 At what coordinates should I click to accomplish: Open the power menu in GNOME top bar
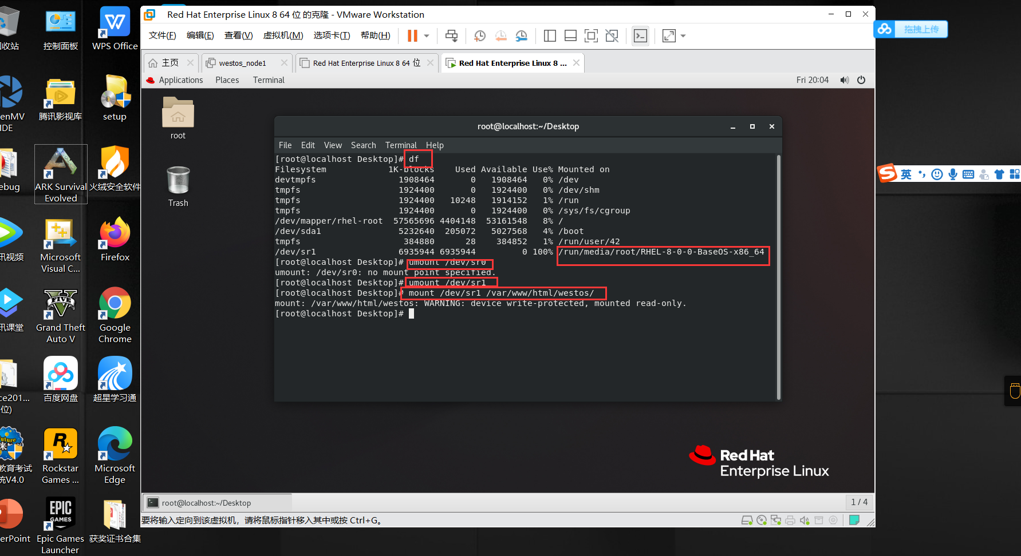tap(861, 80)
